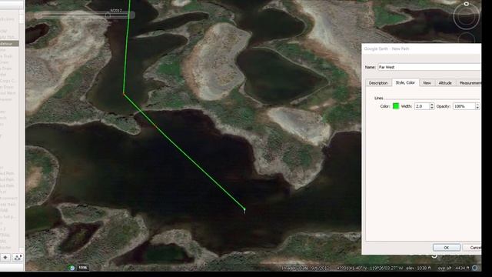This screenshot has width=492, height=277.
Task: Click the historical imagery time slider thumb
Action: [x=108, y=15]
